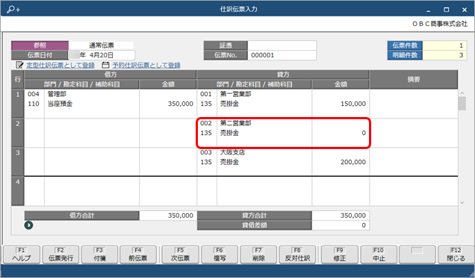
Task: Click the 明細件数 value 3
Action: [444, 55]
